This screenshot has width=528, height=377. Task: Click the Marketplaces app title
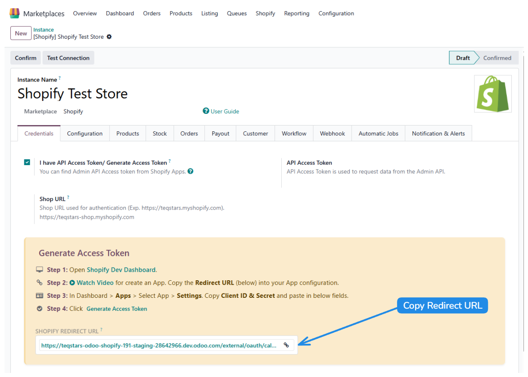[44, 14]
